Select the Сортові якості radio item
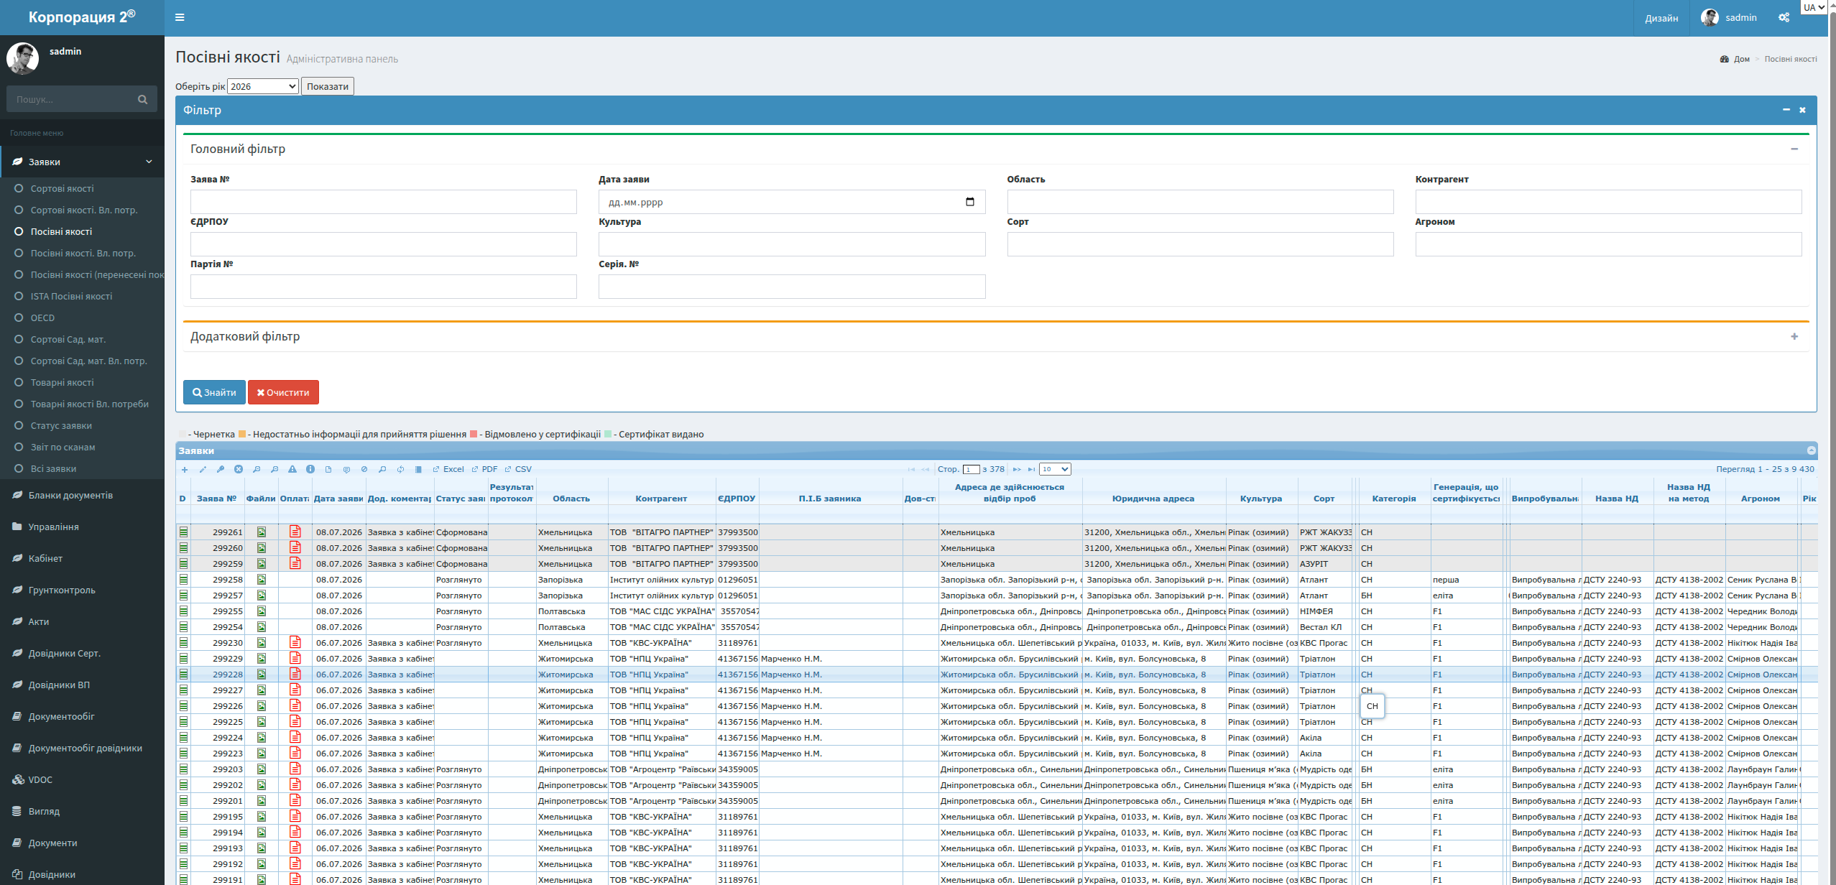The height and width of the screenshot is (885, 1836). (x=62, y=188)
